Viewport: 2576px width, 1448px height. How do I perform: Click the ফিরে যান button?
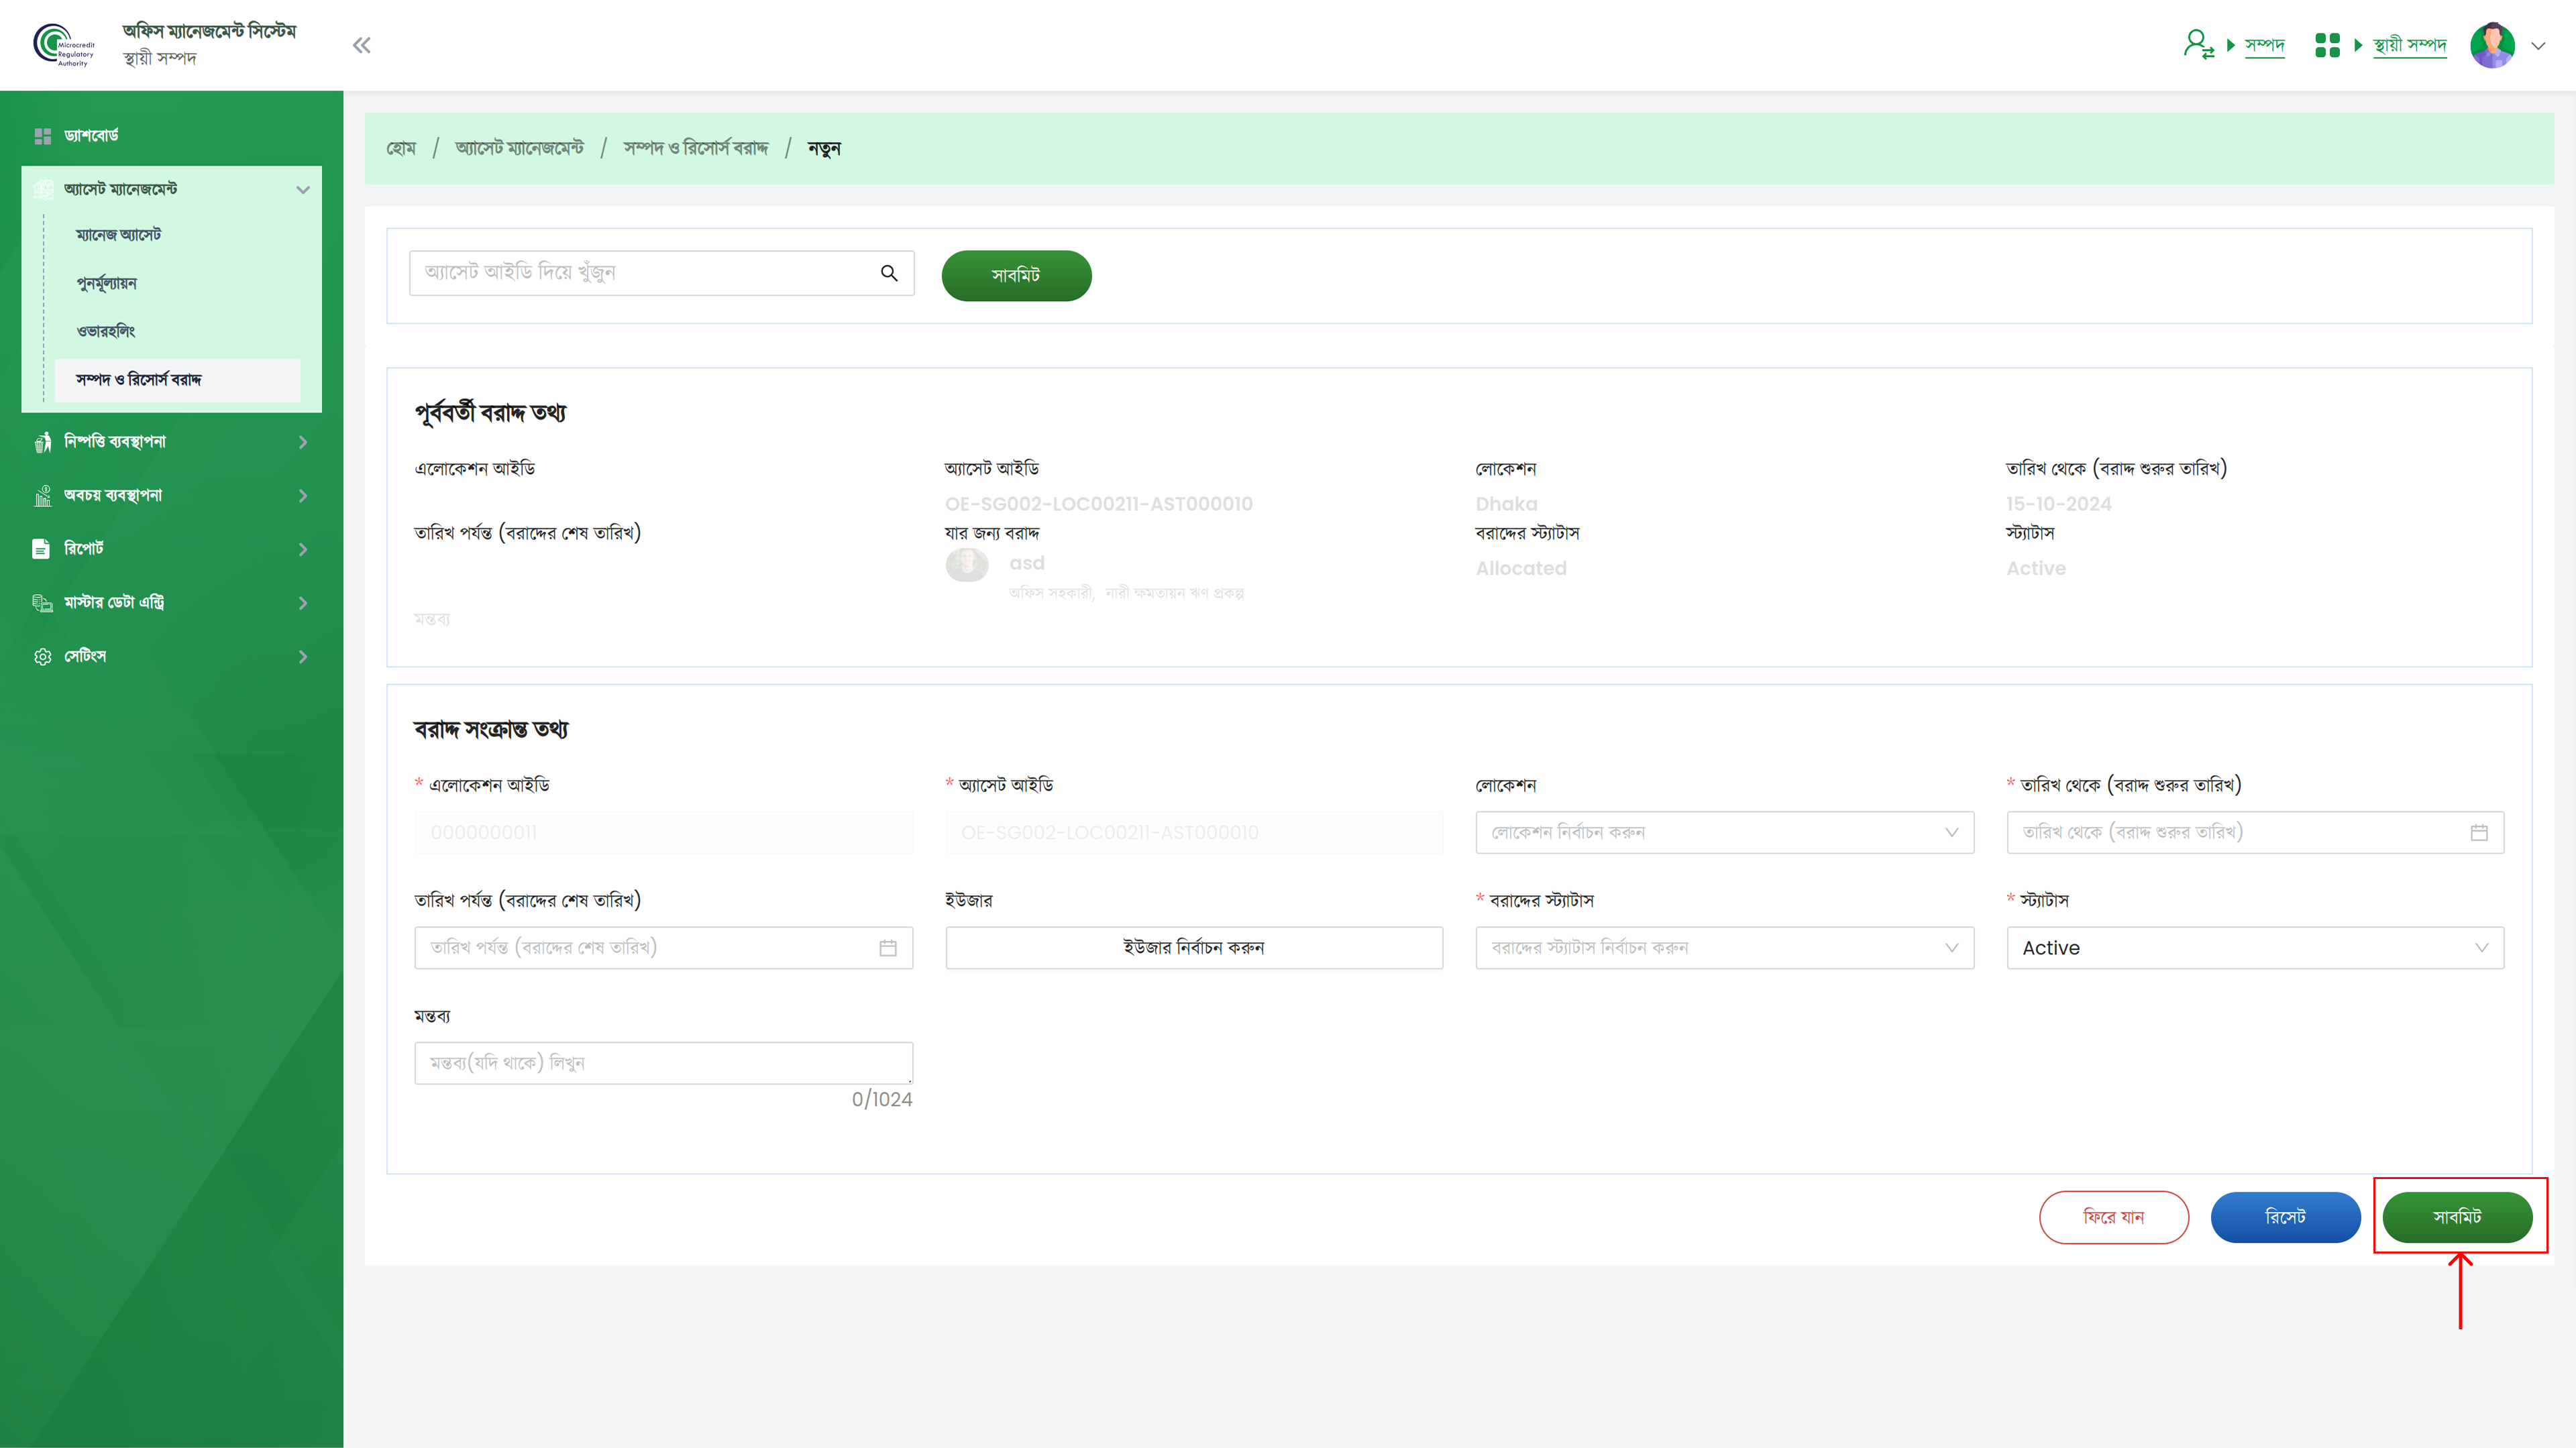click(x=2114, y=1217)
